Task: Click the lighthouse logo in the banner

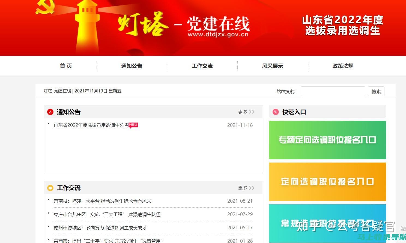Action: click(88, 27)
